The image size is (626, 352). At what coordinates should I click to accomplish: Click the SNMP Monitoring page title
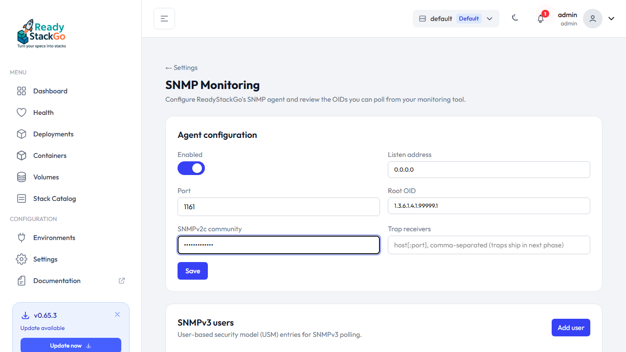click(x=212, y=85)
